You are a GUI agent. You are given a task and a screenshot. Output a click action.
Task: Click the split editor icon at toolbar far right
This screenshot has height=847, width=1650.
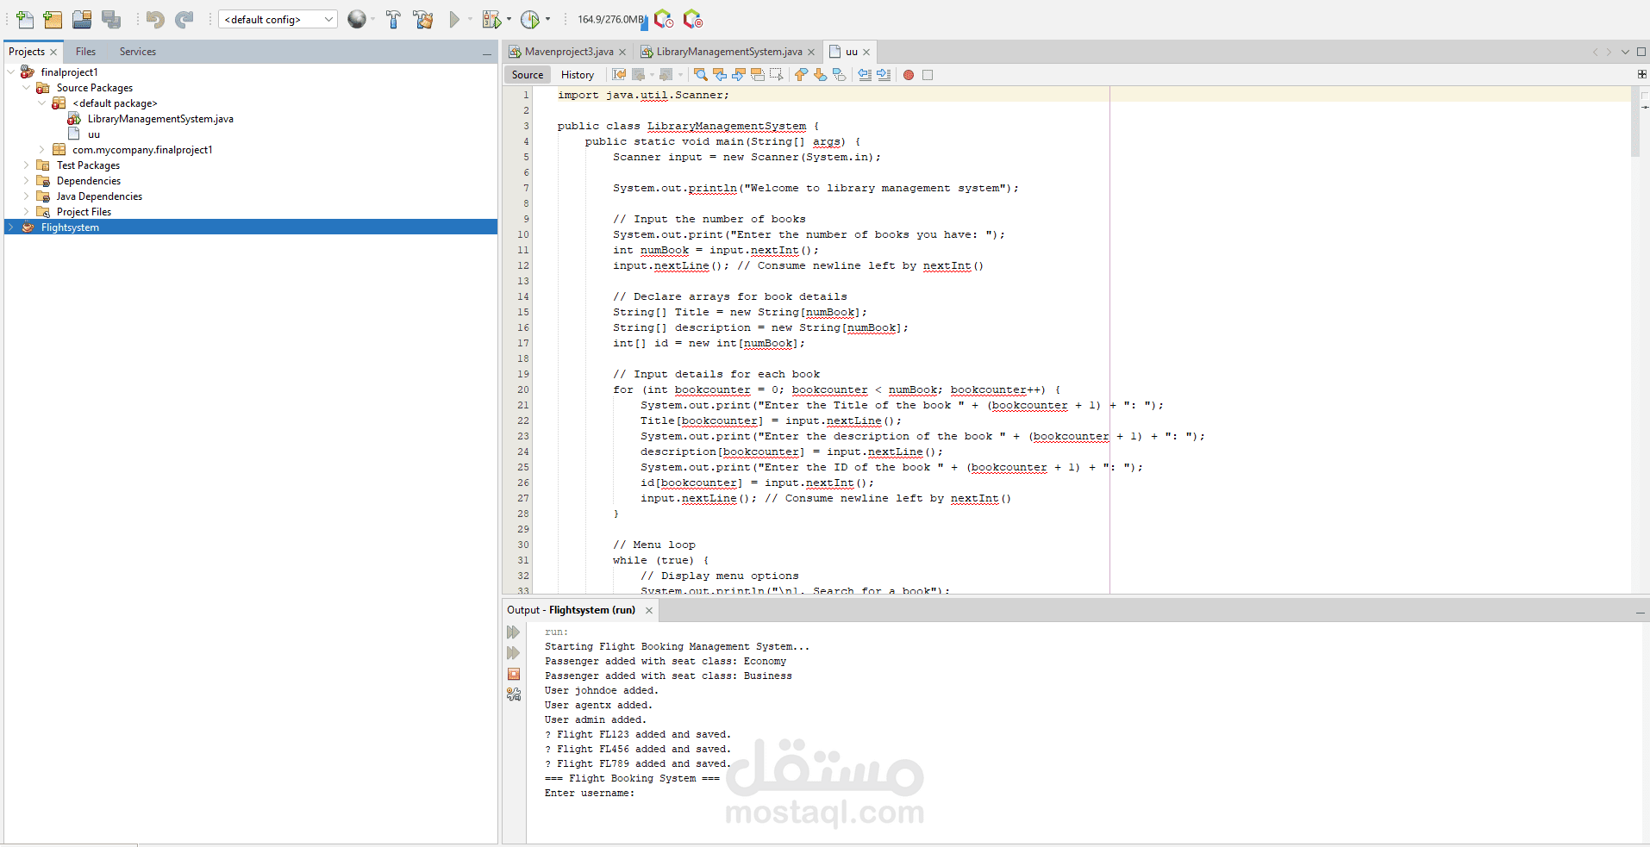(1641, 75)
